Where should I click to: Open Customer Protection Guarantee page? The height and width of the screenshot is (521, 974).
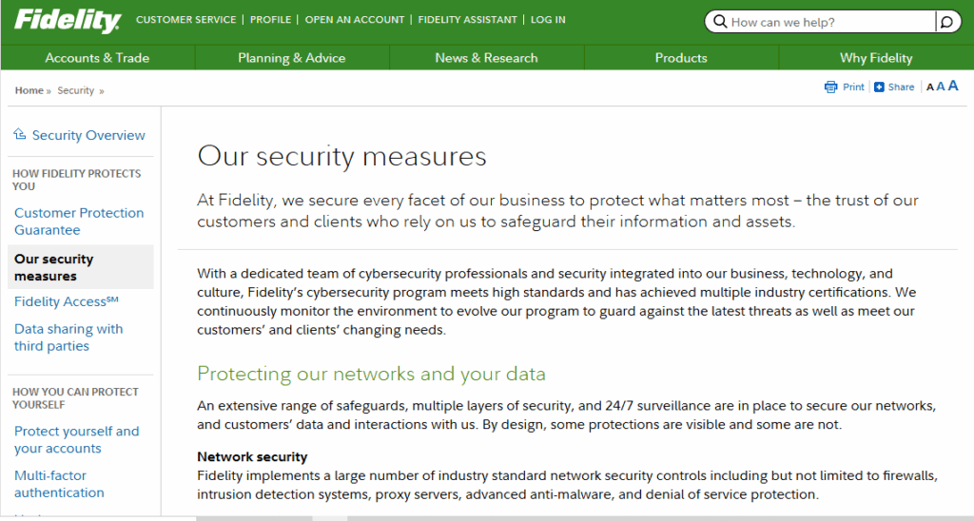[79, 222]
